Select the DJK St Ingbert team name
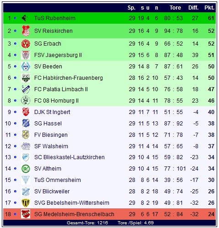 pyautogui.click(x=52, y=112)
